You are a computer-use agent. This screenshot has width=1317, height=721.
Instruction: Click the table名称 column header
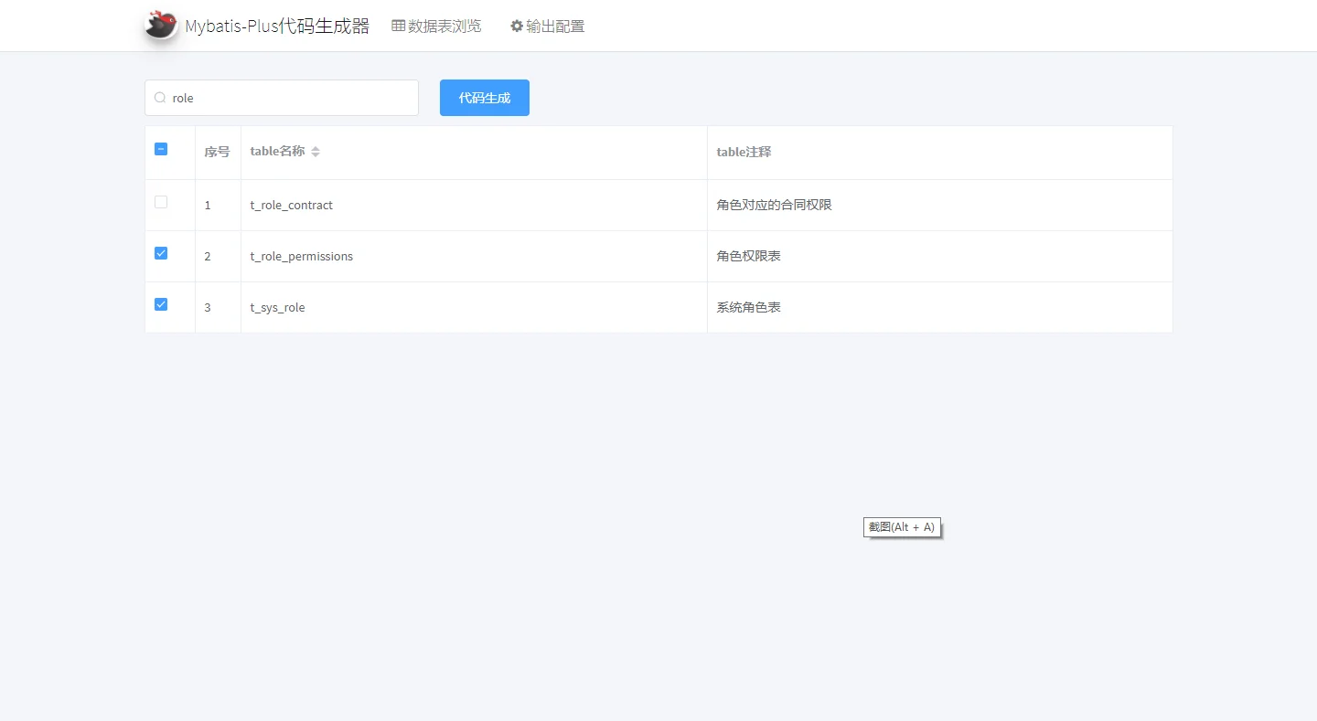tap(277, 152)
